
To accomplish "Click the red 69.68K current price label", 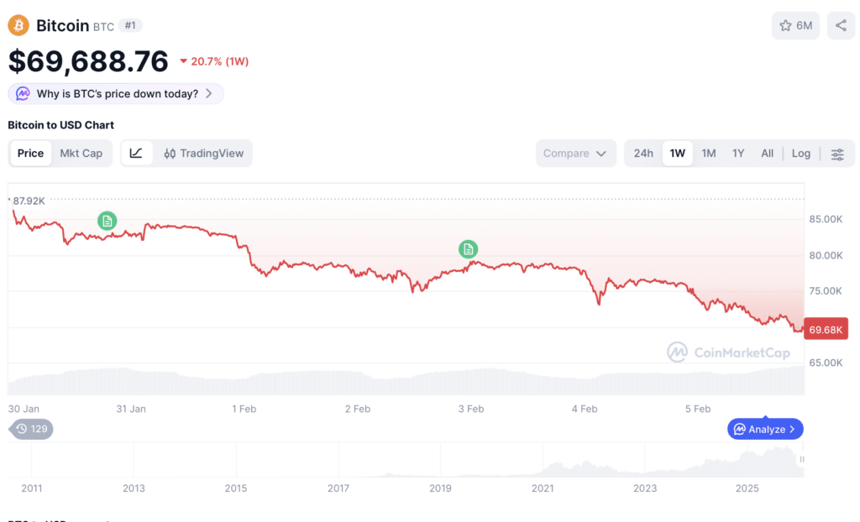I will [x=826, y=330].
